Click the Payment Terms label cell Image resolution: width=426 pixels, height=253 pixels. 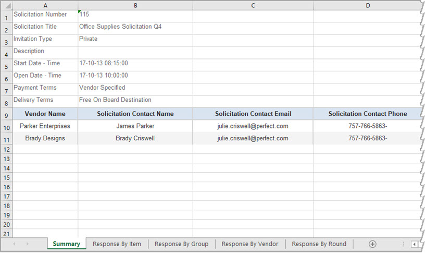[45, 89]
